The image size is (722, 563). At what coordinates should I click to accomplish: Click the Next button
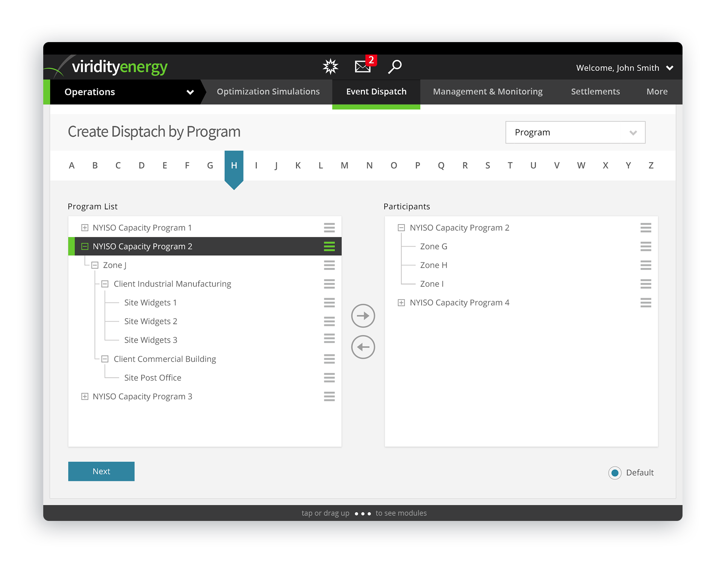[101, 471]
